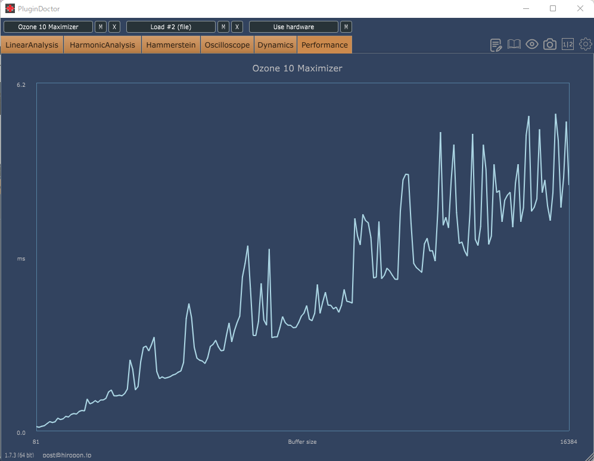Select the Performance tab
The height and width of the screenshot is (461, 594).
[325, 45]
